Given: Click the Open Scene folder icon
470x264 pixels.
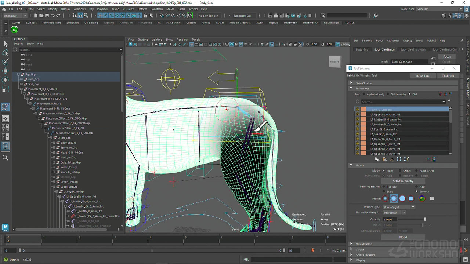Looking at the screenshot, I should pyautogui.click(x=41, y=15).
